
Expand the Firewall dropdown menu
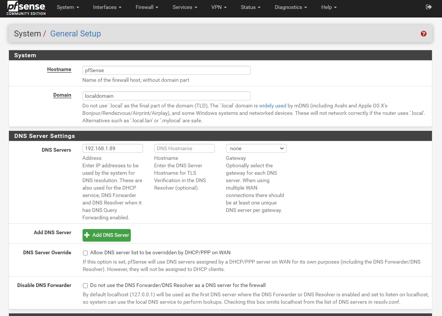[147, 7]
